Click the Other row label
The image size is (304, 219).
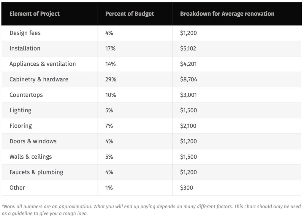(17, 188)
